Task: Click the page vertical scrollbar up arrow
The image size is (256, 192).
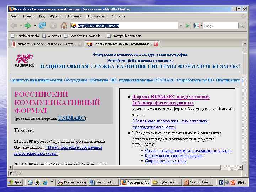Action: (245, 51)
